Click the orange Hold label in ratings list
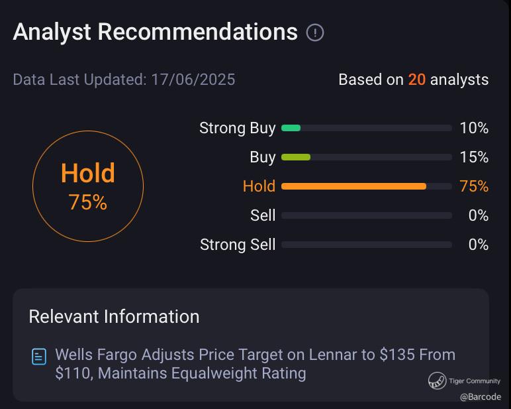The width and height of the screenshot is (511, 409). (259, 186)
